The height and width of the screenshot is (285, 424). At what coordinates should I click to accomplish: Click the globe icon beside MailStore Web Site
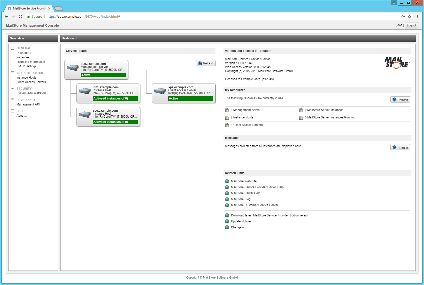coord(227,181)
